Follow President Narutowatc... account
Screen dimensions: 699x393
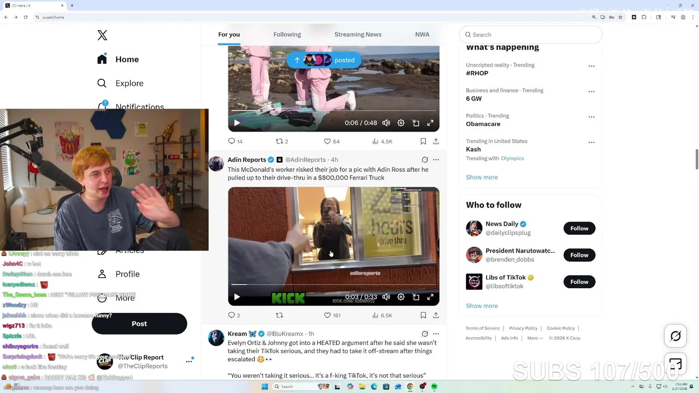[x=579, y=255]
